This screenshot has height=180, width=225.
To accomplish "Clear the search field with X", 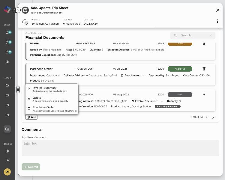I will 211,35.
